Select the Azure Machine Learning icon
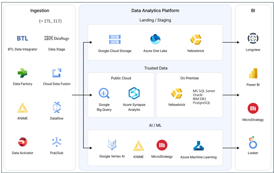274x173 pixels. 198,146
